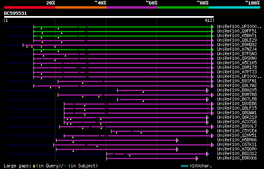
Task: Click the UniRef100_UPI000.. label below A7PT33
Action: (239, 77)
